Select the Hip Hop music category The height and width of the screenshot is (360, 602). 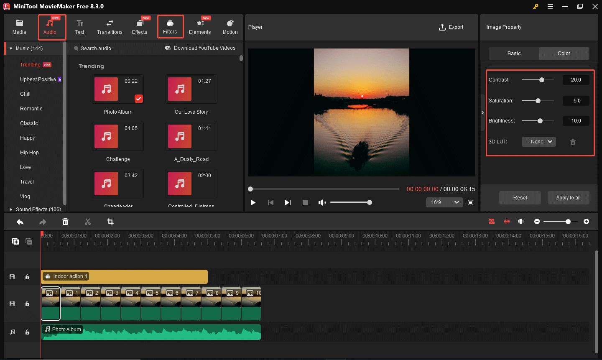click(x=29, y=153)
